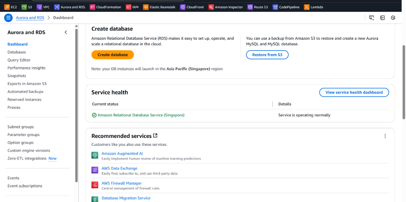The height and width of the screenshot is (202, 406).
Task: Click the Dashboard breadcrumb text
Action: coord(63,18)
